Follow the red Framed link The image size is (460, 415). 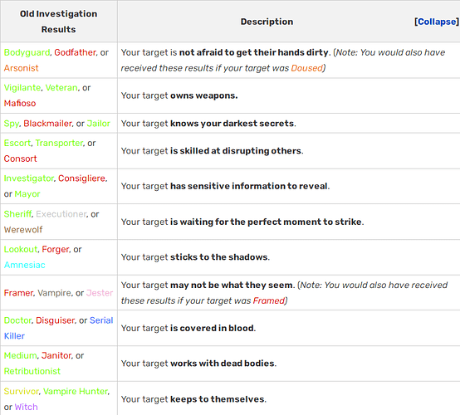pyautogui.click(x=269, y=301)
